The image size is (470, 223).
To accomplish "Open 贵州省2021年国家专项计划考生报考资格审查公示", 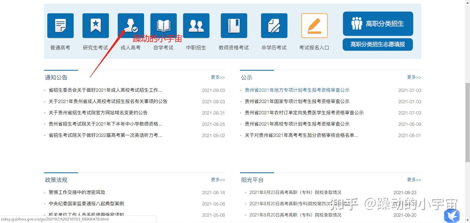I will click(297, 101).
